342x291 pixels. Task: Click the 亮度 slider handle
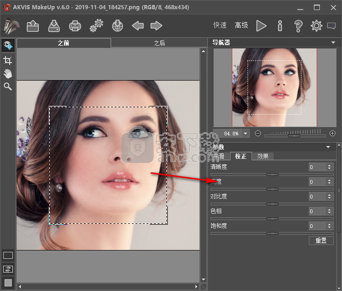[272, 189]
